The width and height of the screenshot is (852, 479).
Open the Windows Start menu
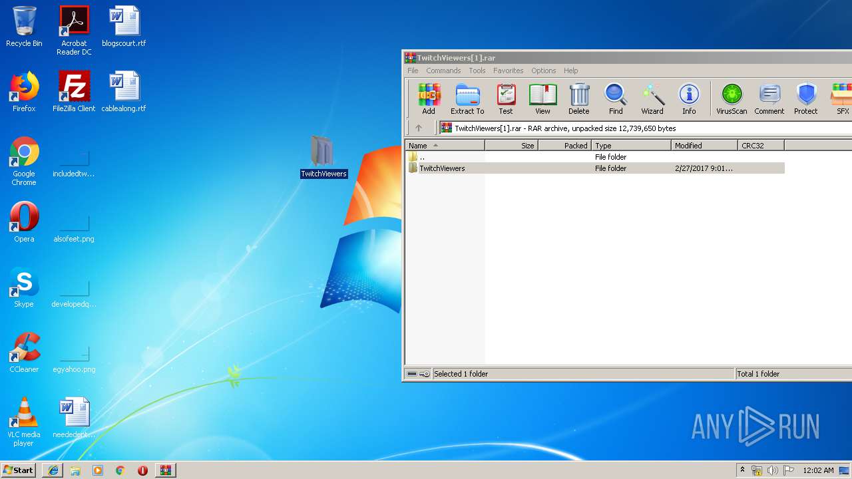(19, 470)
